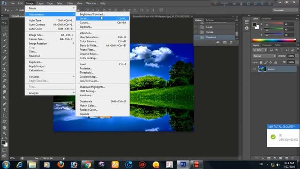Select the Hand tool
Viewport: 300px width, 169px height.
pos(4,127)
